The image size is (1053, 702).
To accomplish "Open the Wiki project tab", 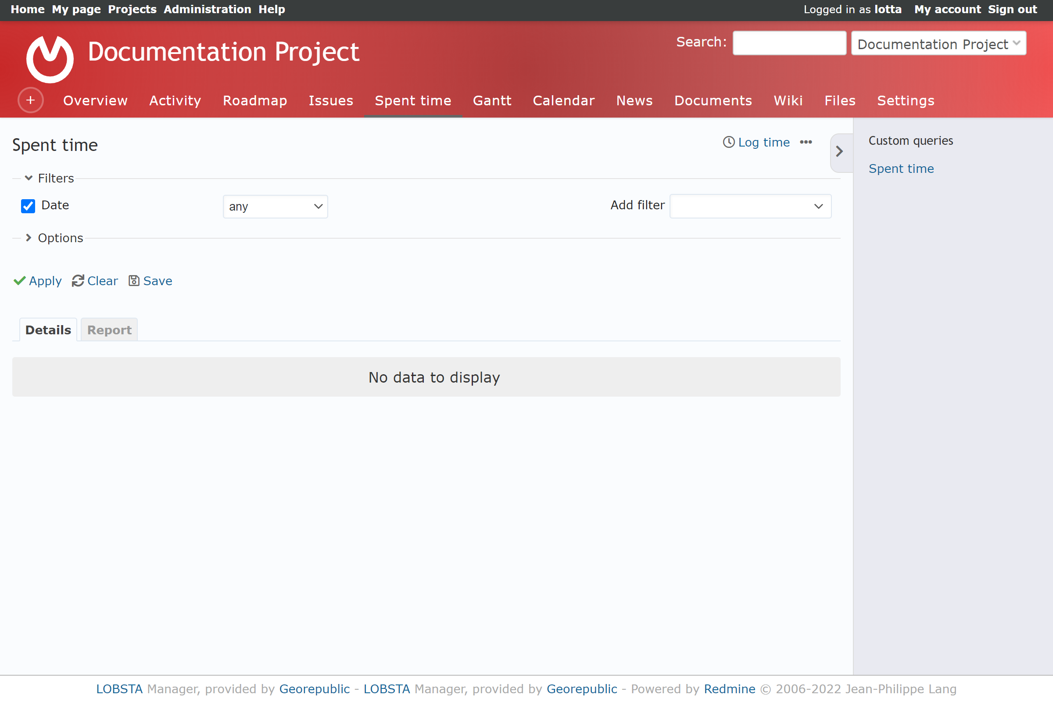I will [x=788, y=101].
